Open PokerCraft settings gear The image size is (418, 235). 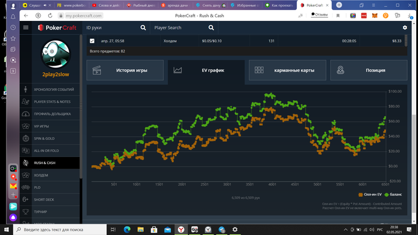tap(405, 27)
